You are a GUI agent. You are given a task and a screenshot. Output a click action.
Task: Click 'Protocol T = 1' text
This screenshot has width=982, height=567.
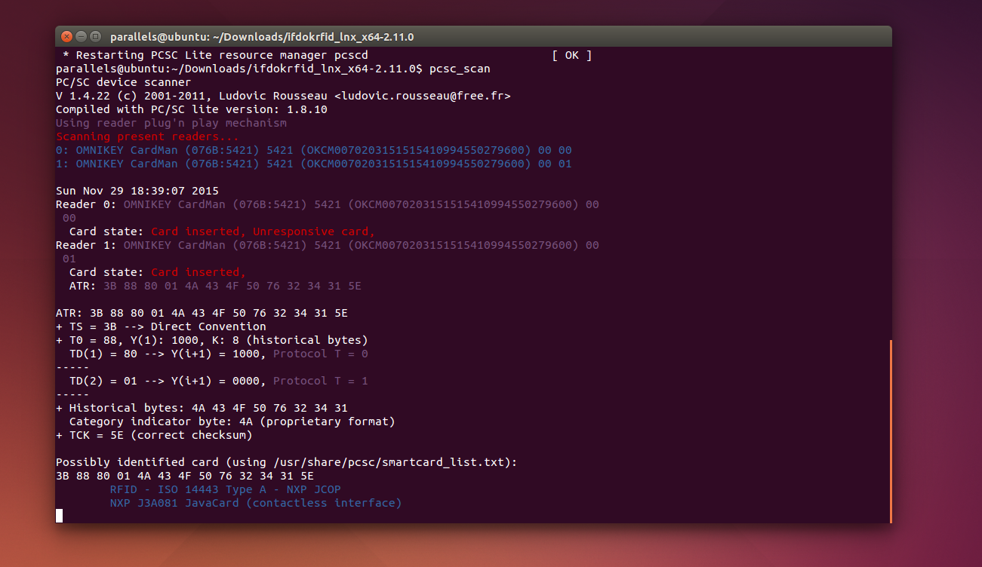pyautogui.click(x=321, y=381)
